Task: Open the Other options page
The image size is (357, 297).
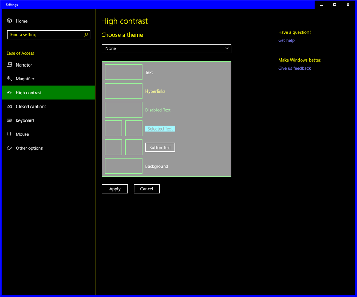Action: (48, 148)
